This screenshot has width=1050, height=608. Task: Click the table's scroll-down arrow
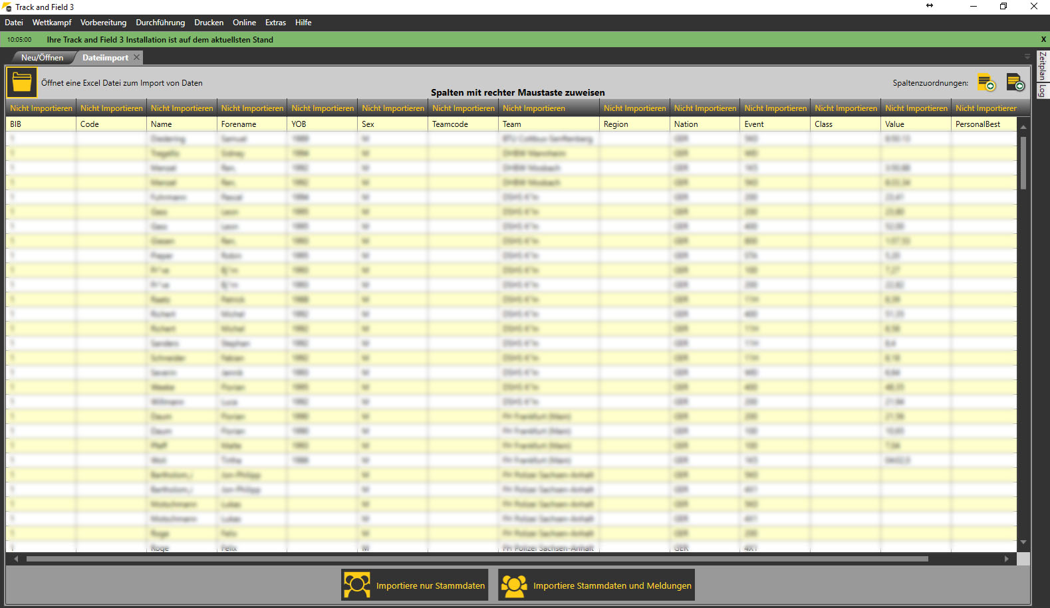[x=1023, y=542]
